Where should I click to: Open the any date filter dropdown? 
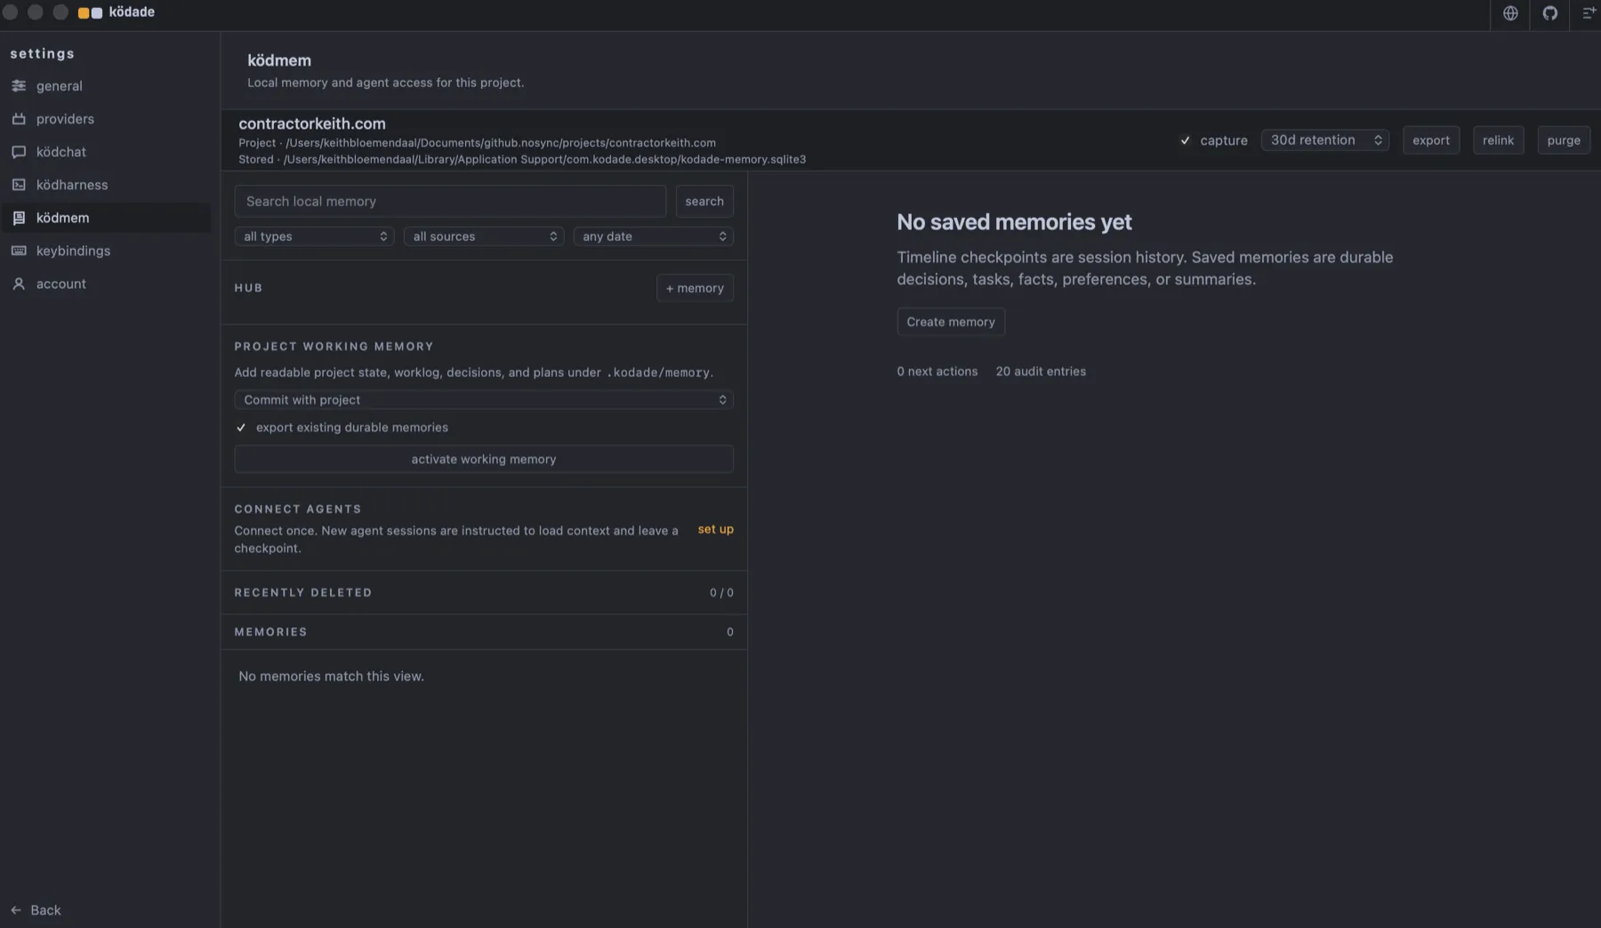654,236
